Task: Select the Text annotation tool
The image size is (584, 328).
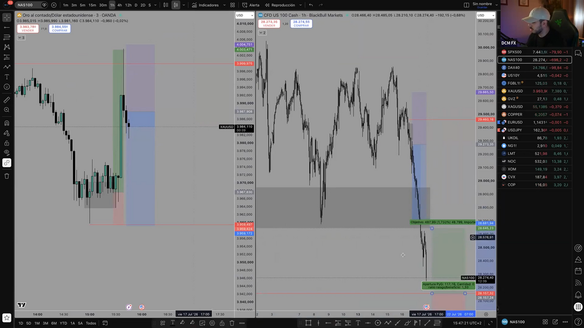Action: point(7,77)
